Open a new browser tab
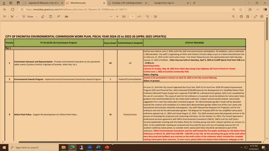Viewport: 269px width, 151px height. click(194, 3)
